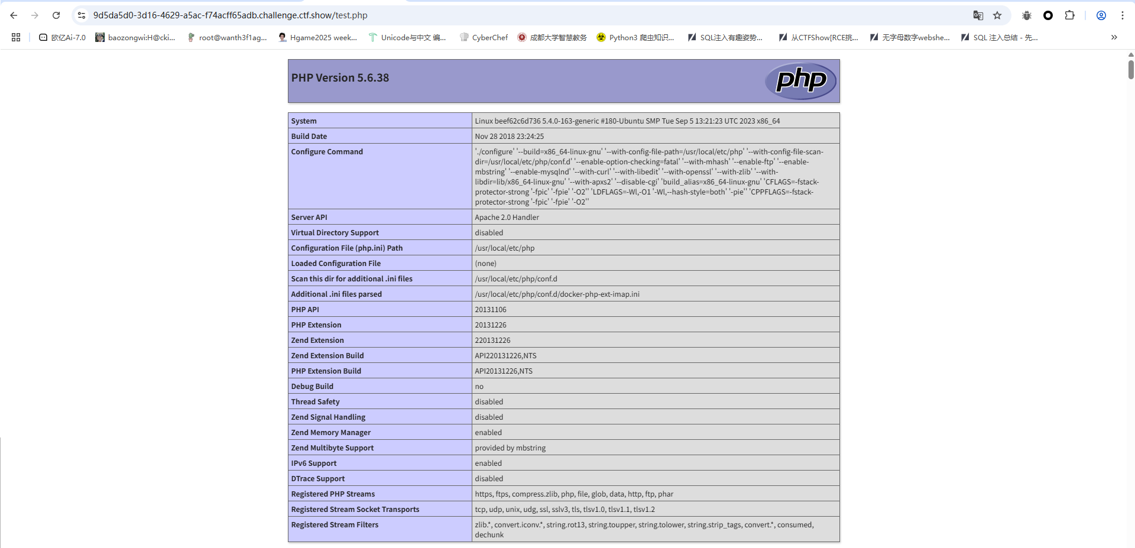1135x548 pixels.
Task: Click the browser back arrow
Action: click(x=14, y=15)
